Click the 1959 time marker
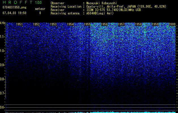This screenshot has width=178, height=113. pos(155,24)
